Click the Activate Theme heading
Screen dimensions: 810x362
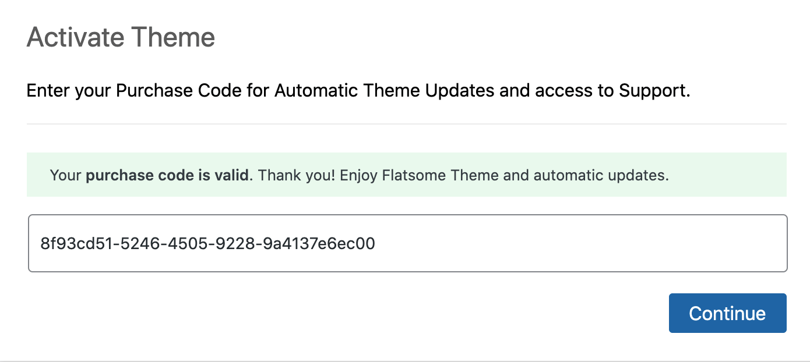click(x=121, y=38)
